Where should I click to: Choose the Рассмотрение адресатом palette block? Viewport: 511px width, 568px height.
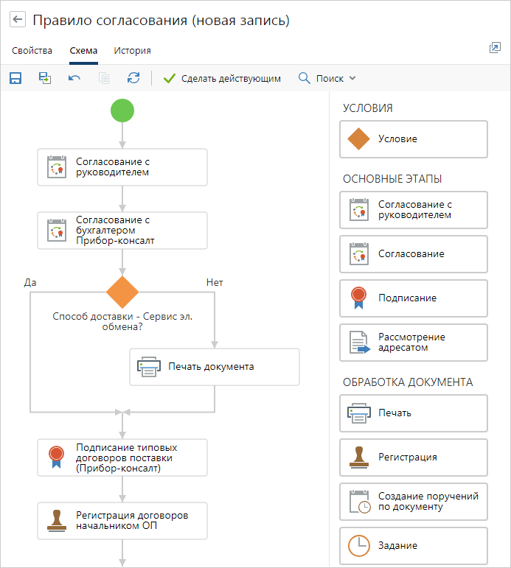[x=413, y=343]
